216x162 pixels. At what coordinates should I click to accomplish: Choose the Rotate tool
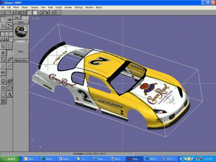[9, 53]
